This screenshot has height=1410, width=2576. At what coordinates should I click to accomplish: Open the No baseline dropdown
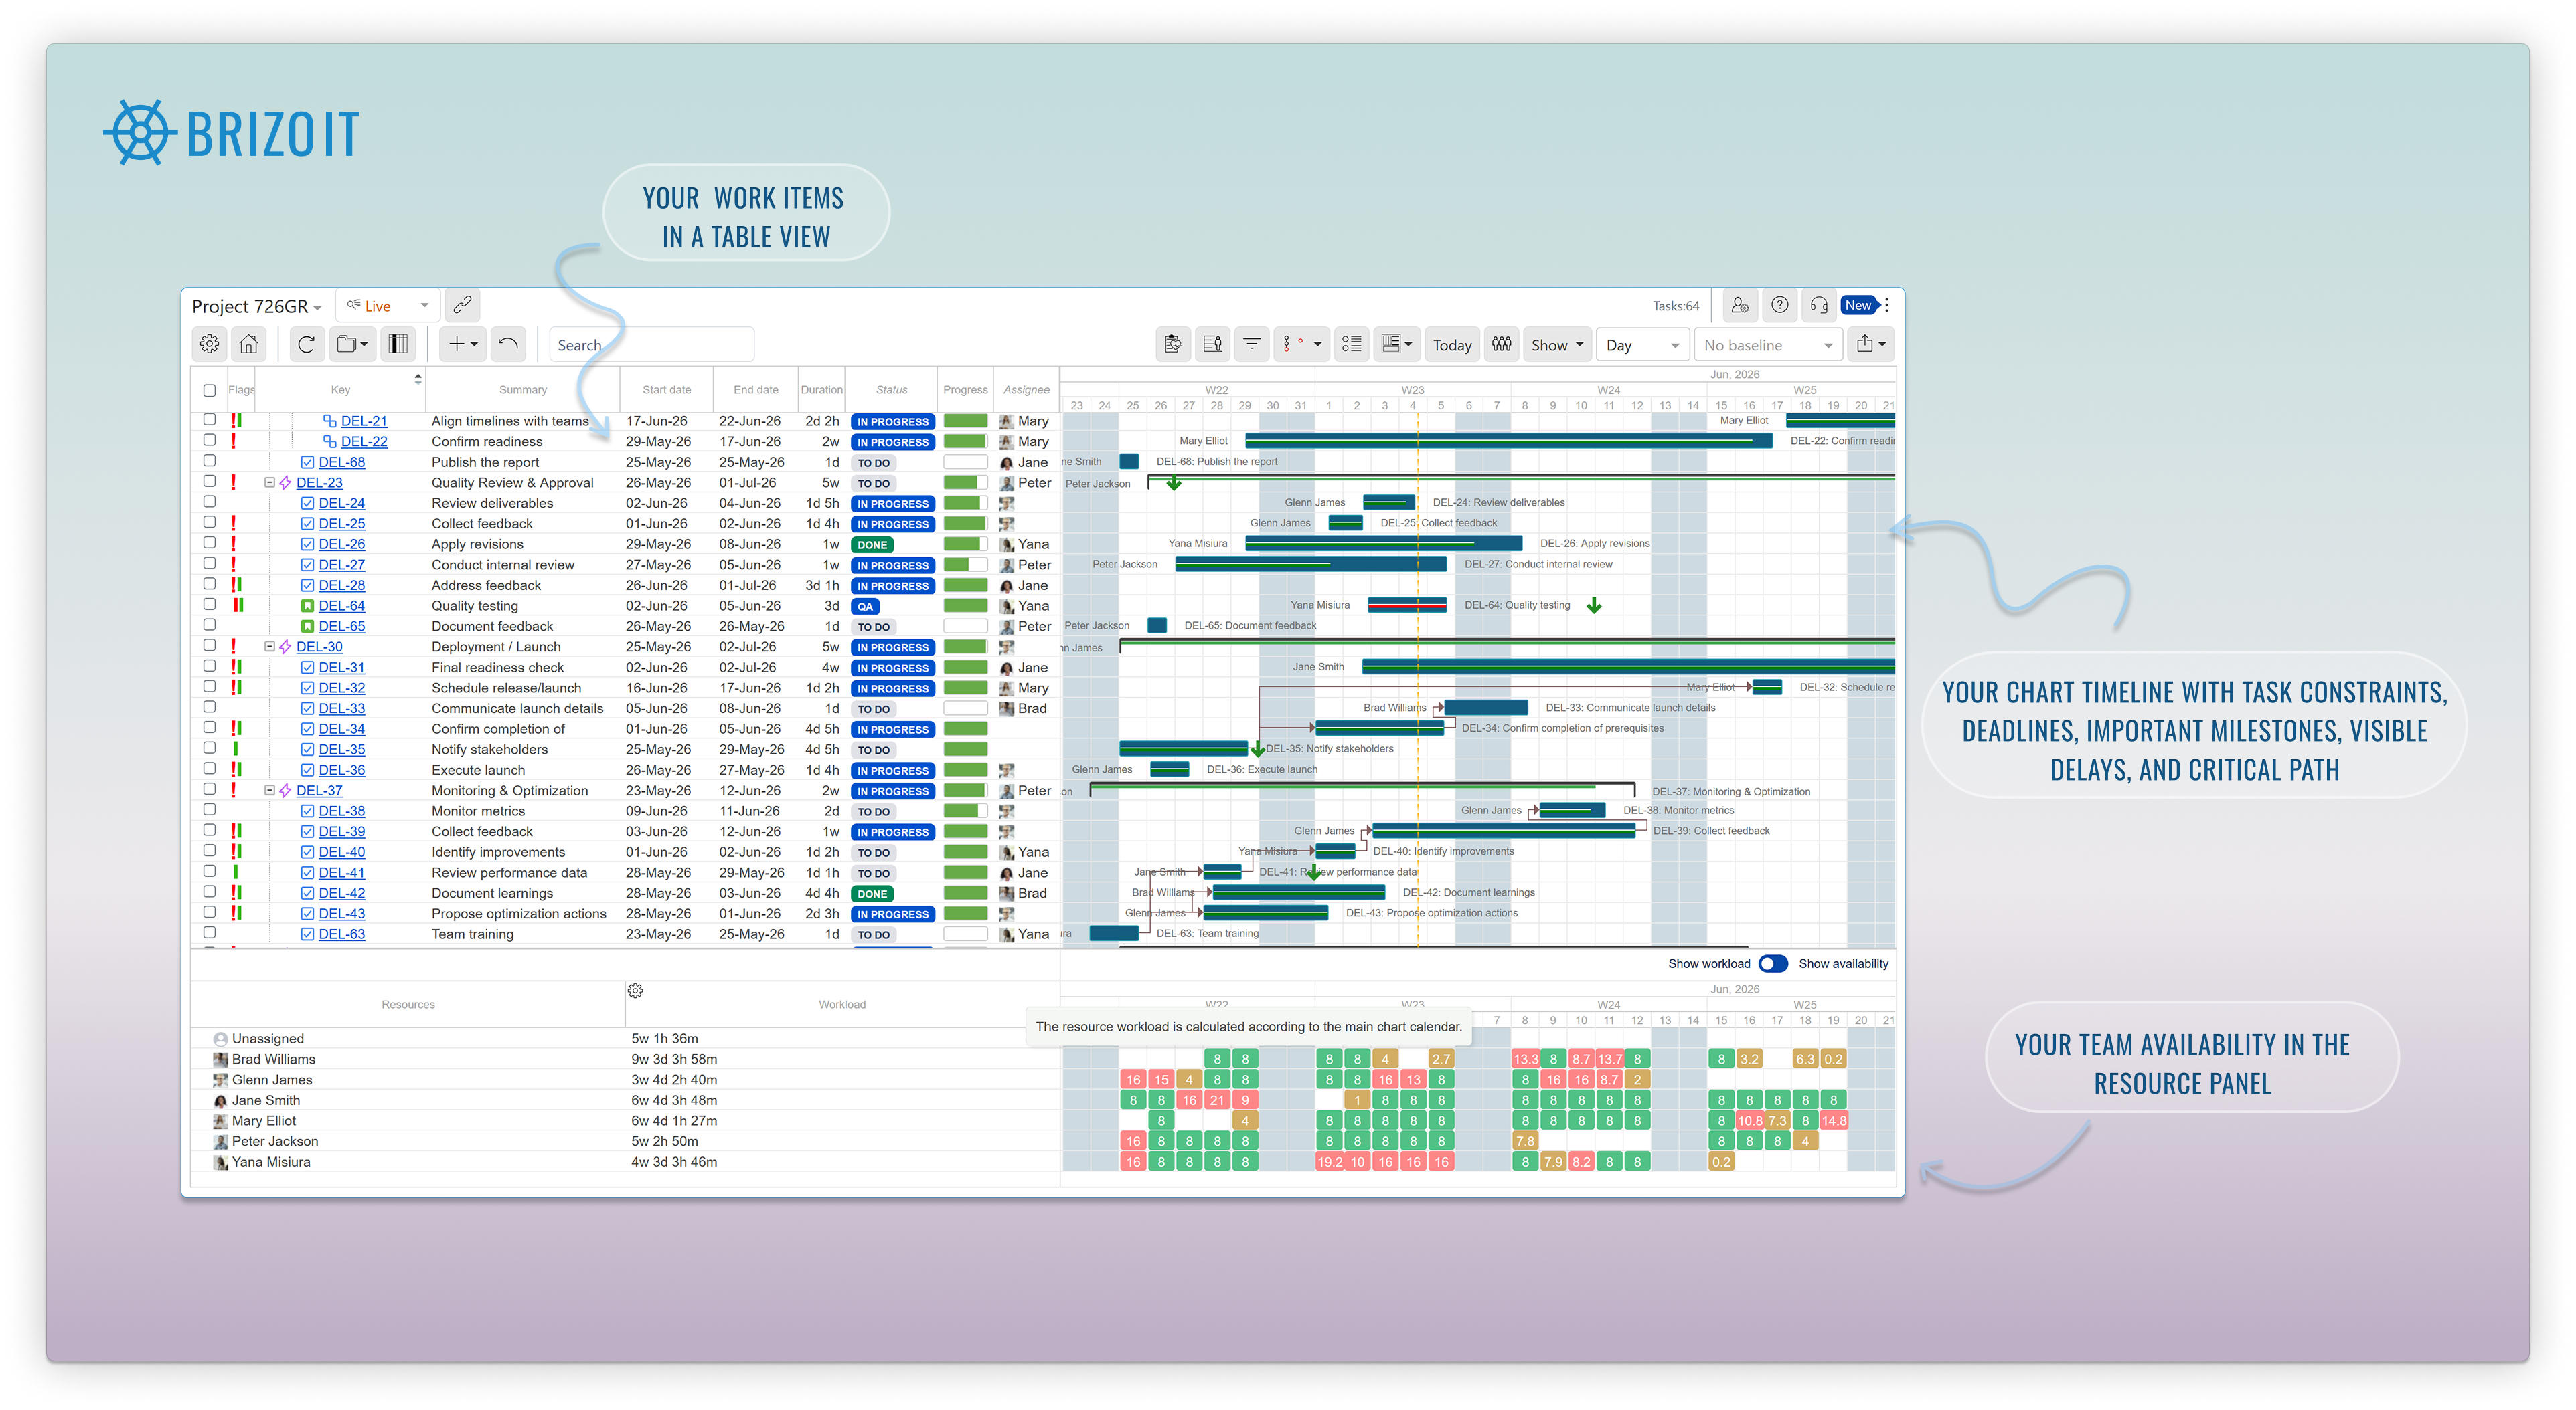1769,344
